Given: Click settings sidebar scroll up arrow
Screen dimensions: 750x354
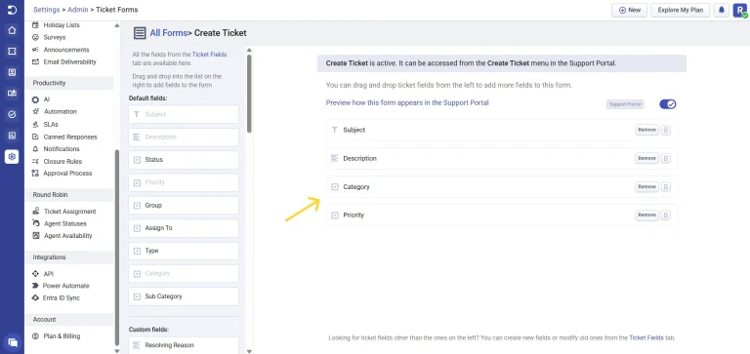Looking at the screenshot, I should click(x=117, y=25).
